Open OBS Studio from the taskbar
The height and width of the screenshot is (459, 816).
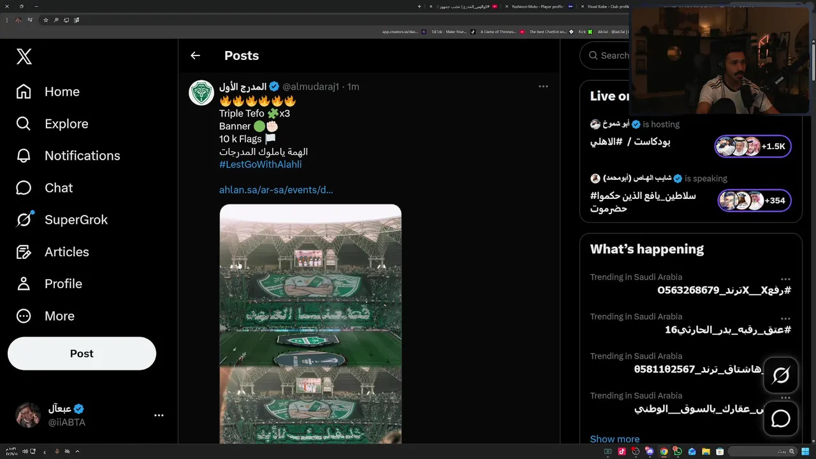coord(636,451)
